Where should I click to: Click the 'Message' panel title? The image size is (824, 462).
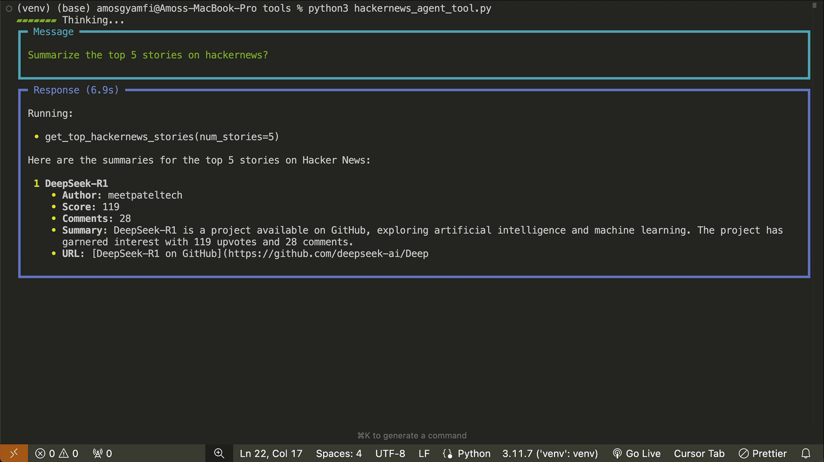(x=53, y=32)
